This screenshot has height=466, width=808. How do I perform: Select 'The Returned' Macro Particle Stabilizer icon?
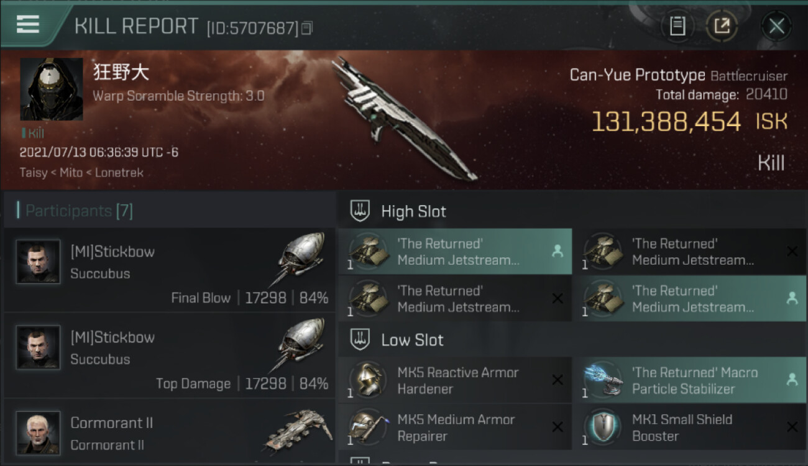click(602, 380)
